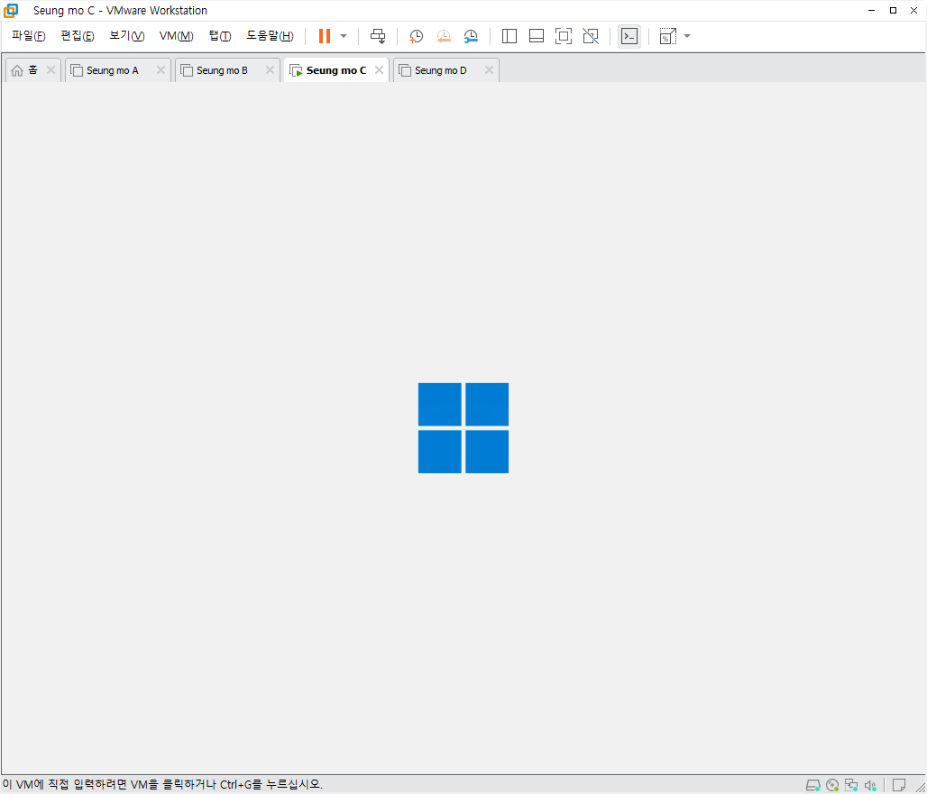927x794 pixels.
Task: Close the Seung mo D tab
Action: (489, 70)
